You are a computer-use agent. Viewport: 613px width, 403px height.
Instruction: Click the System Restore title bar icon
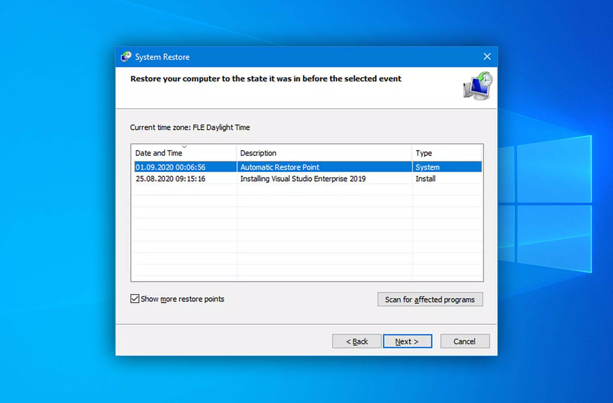tap(126, 57)
